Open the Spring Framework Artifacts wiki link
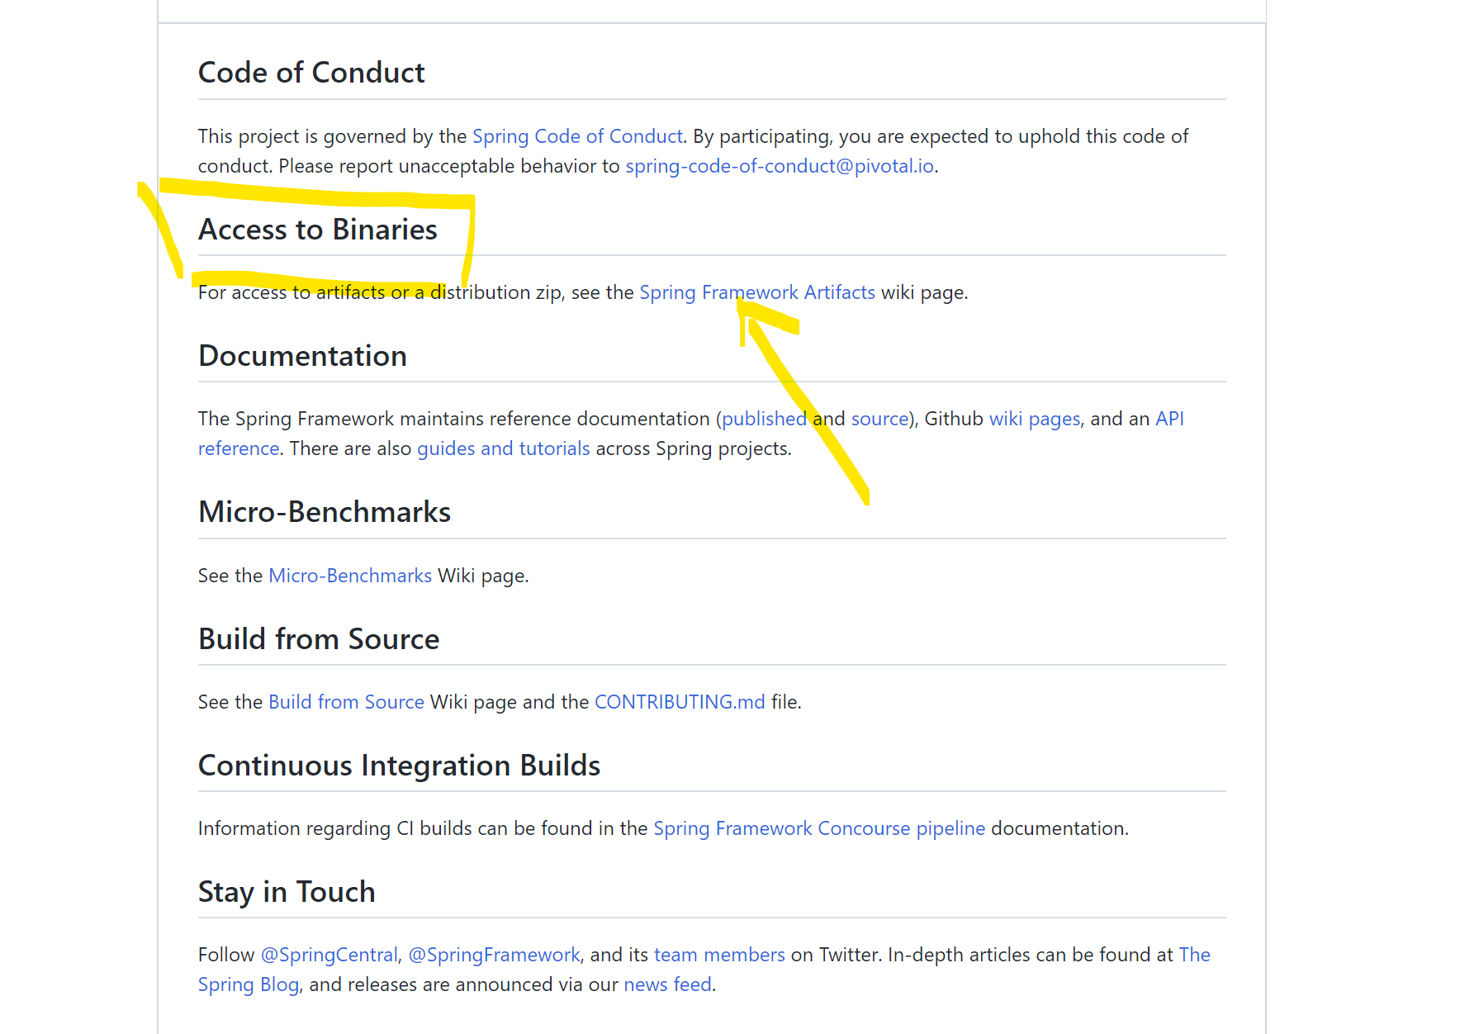The image size is (1460, 1034). [757, 292]
